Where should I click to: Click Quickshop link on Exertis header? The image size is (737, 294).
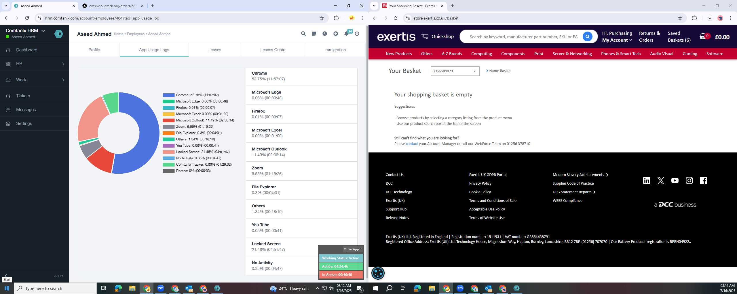(x=438, y=36)
